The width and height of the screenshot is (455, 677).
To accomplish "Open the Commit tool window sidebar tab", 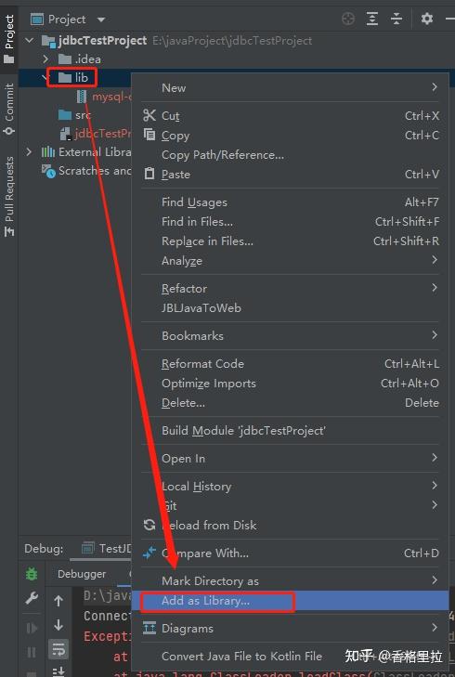I will point(9,109).
